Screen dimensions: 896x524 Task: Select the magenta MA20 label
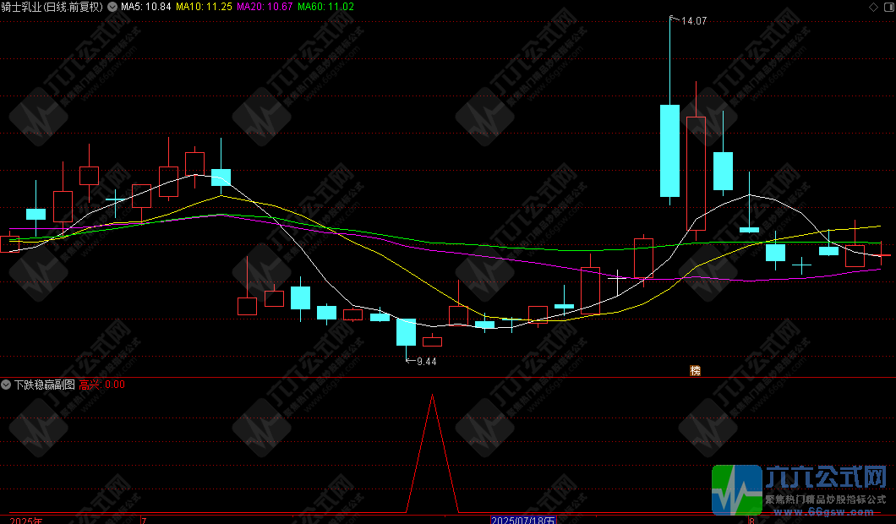click(265, 7)
